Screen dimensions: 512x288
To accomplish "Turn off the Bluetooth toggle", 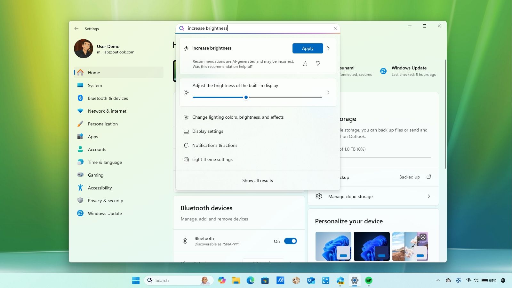I will [290, 241].
